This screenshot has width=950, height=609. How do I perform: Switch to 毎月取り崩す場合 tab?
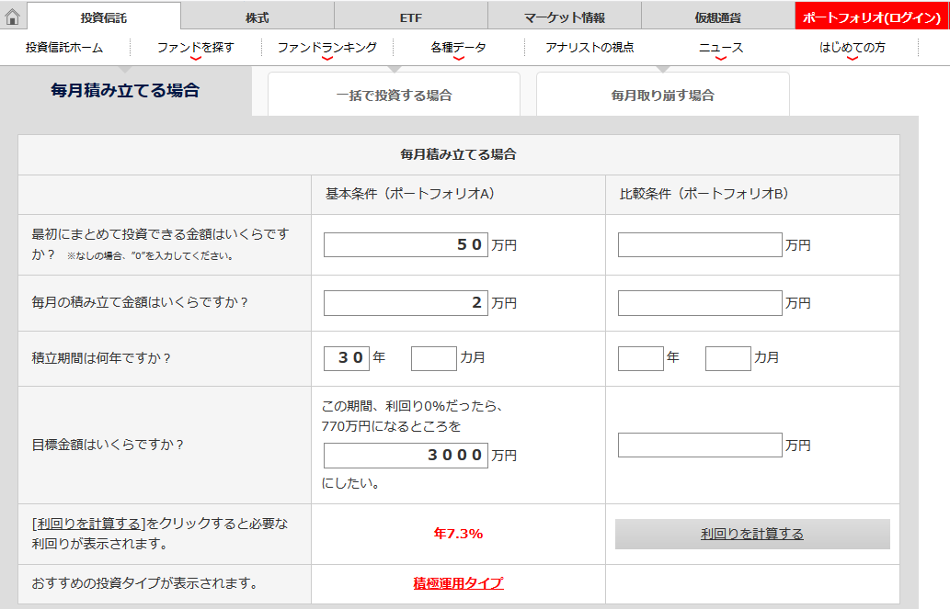coord(662,95)
